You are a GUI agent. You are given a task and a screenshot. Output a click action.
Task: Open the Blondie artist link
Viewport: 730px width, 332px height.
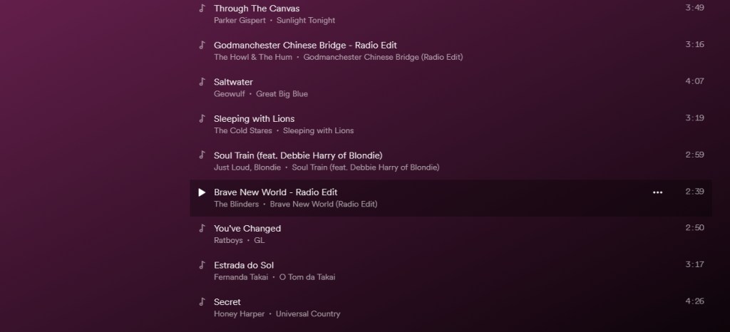[267, 167]
